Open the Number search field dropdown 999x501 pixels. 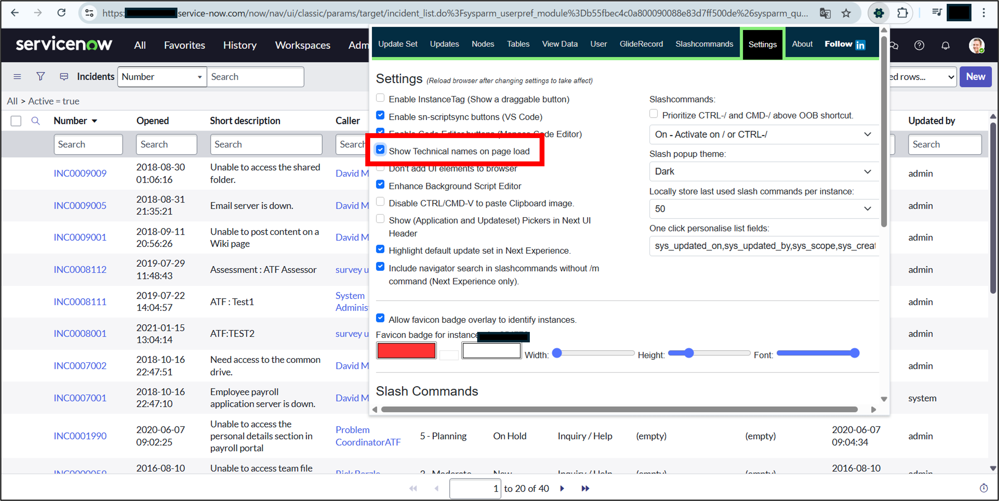coord(162,77)
